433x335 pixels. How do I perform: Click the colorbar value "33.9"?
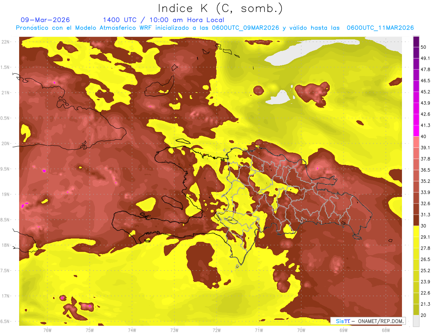pyautogui.click(x=425, y=192)
